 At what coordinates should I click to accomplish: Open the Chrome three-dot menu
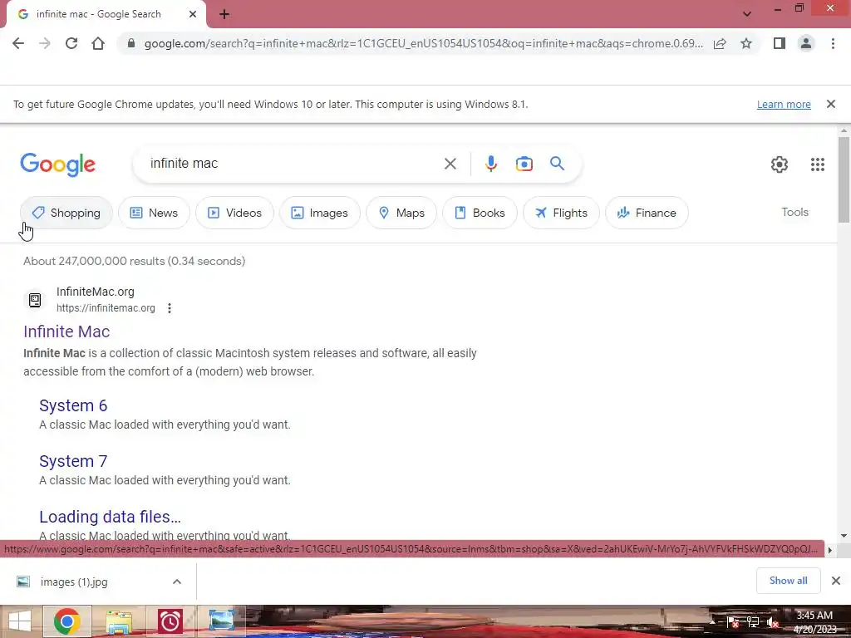tap(833, 43)
